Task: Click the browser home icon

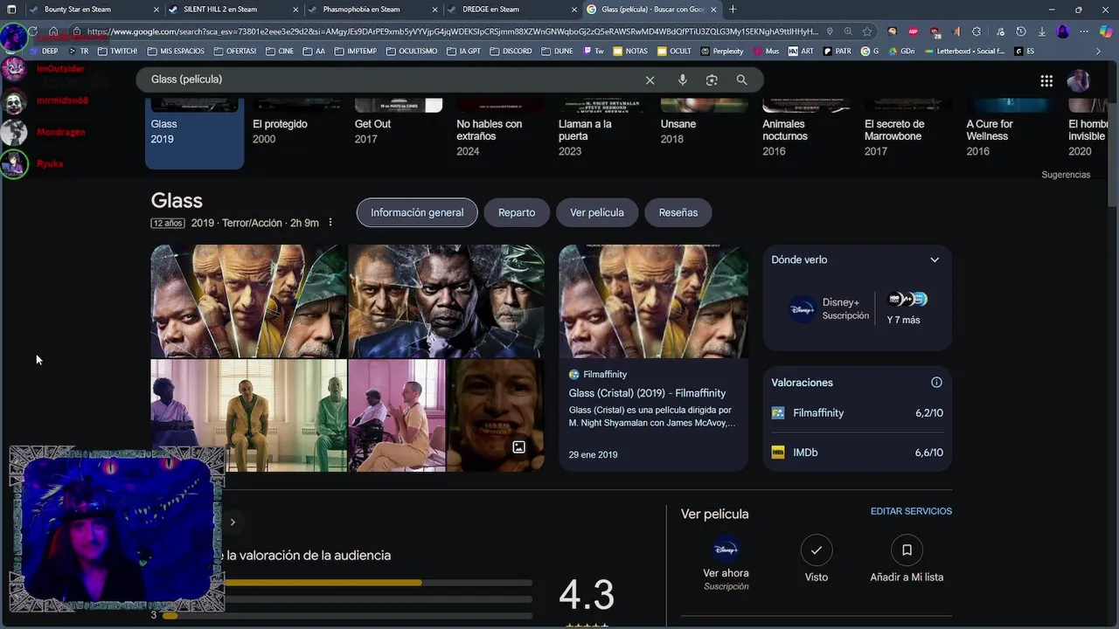Action: [53, 31]
